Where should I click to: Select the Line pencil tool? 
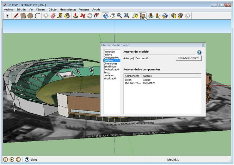16,16
